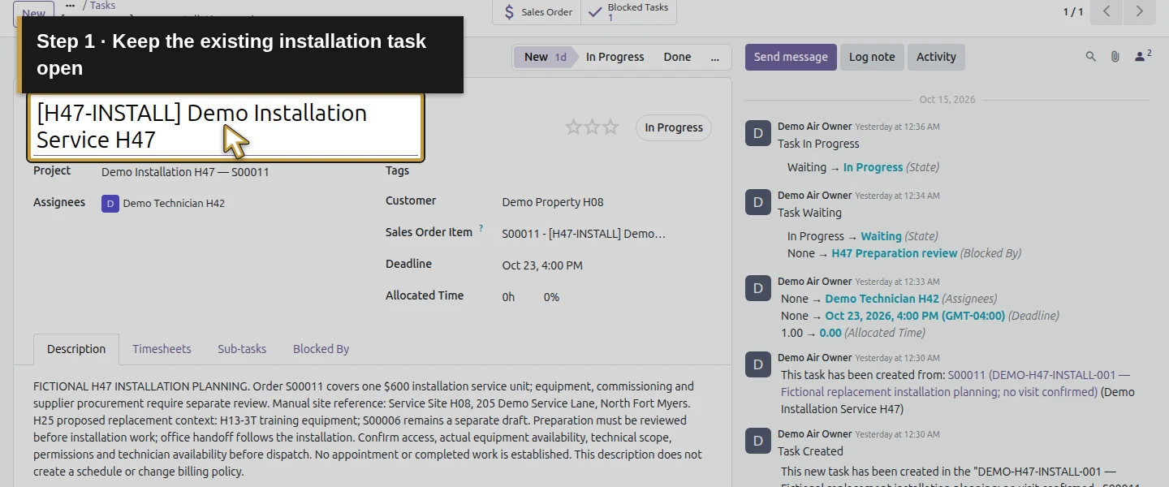1169x487 pixels.
Task: Open the followers icon showing 2
Action: pos(1143,56)
